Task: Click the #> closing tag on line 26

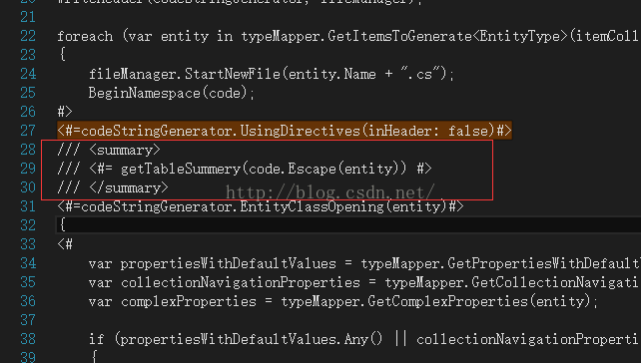Action: point(65,112)
